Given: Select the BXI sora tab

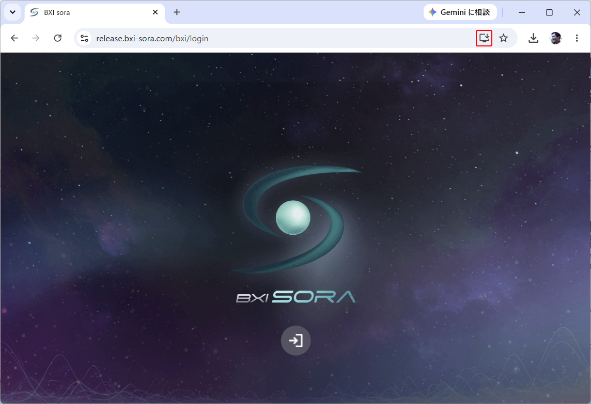Looking at the screenshot, I should pyautogui.click(x=95, y=12).
